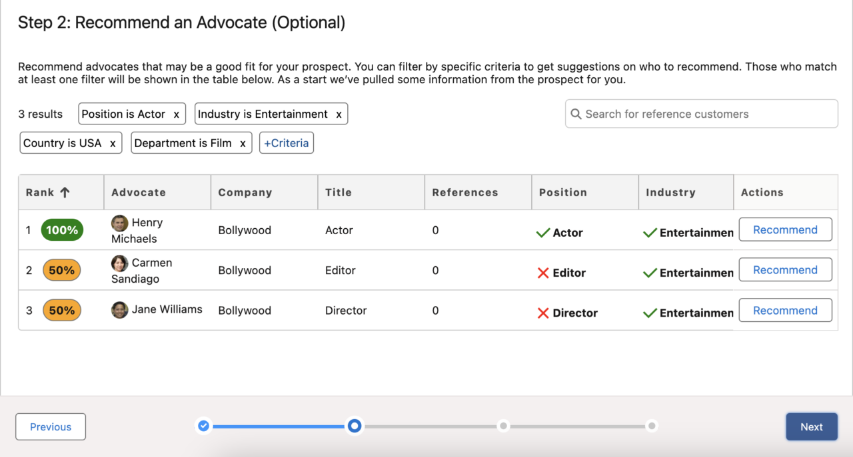Viewport: 853px width, 457px height.
Task: Click the search magnifier icon
Action: tap(576, 114)
